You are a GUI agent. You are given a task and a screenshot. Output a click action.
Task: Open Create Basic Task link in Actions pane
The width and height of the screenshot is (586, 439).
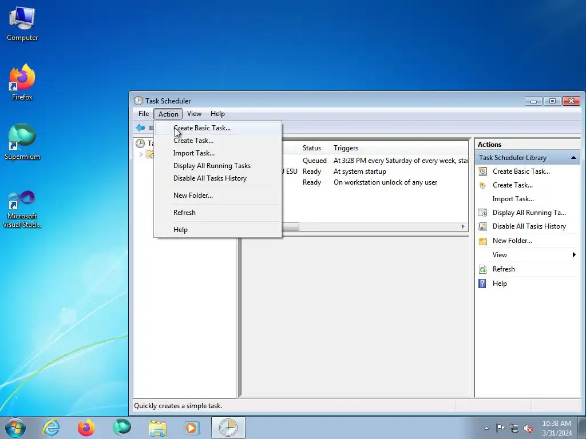point(521,171)
